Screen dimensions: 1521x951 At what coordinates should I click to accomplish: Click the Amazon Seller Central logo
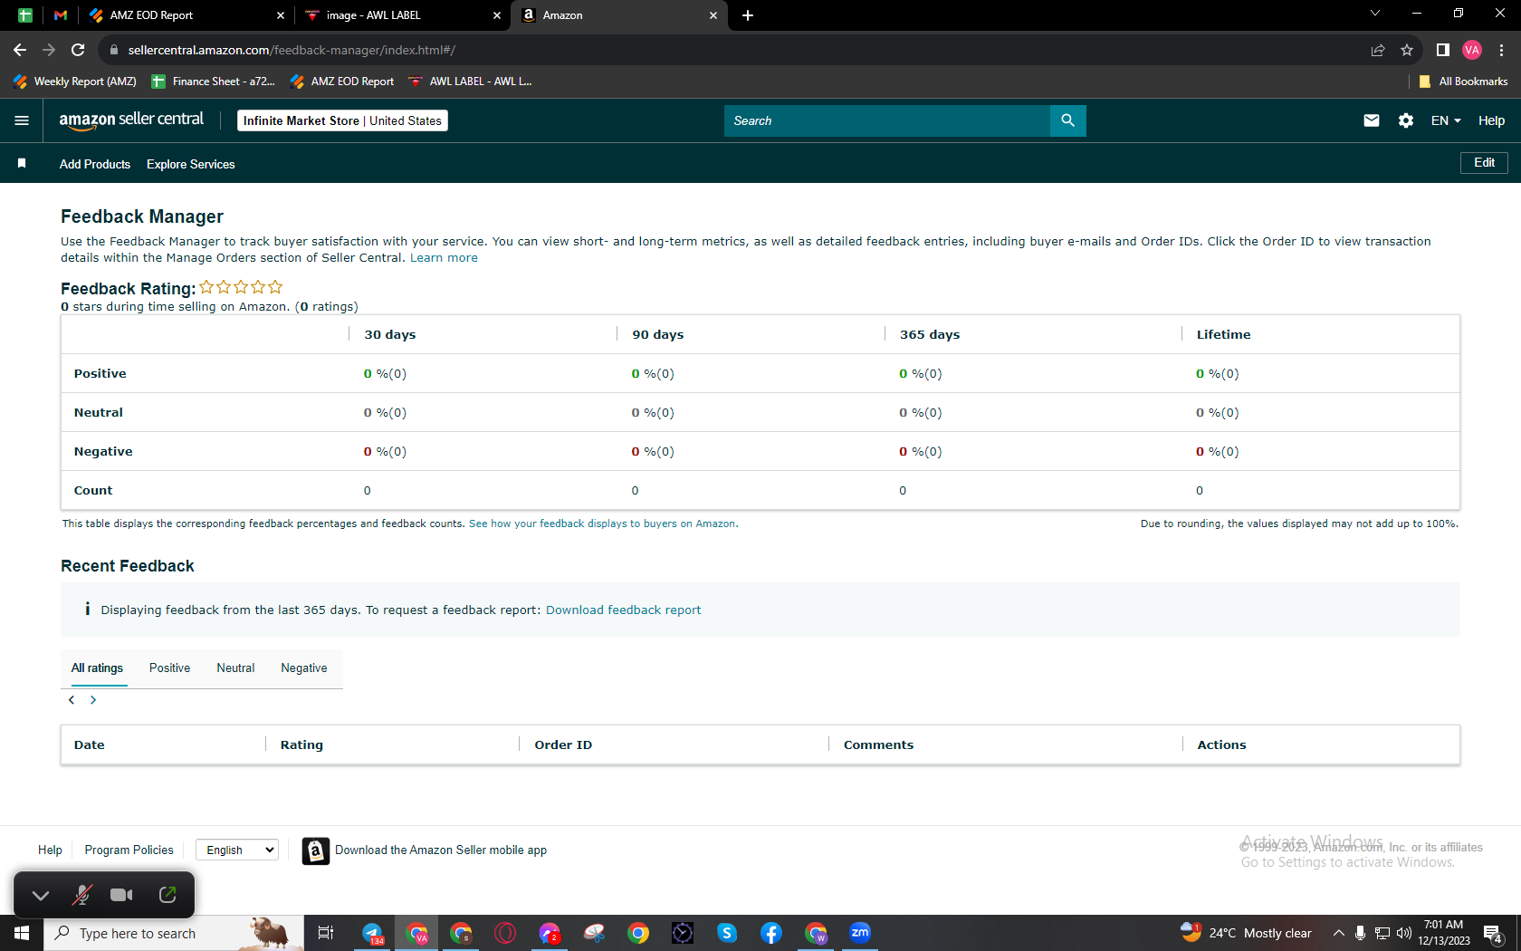(131, 120)
